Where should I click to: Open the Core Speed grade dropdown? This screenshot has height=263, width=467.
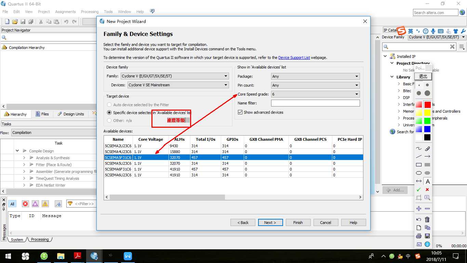pyautogui.click(x=315, y=94)
